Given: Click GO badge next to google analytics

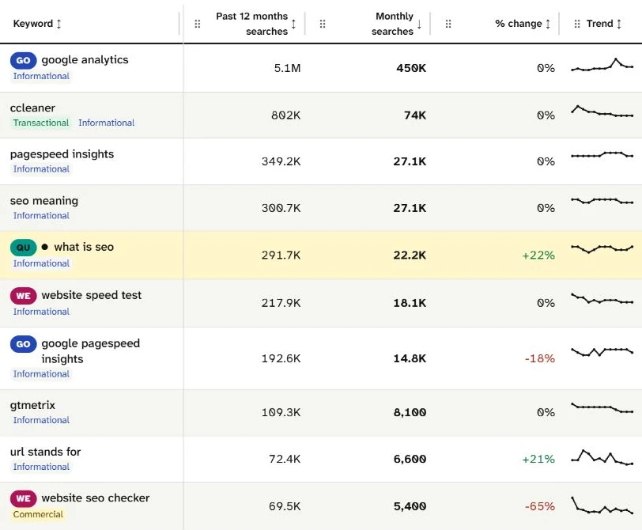Looking at the screenshot, I should [x=24, y=60].
